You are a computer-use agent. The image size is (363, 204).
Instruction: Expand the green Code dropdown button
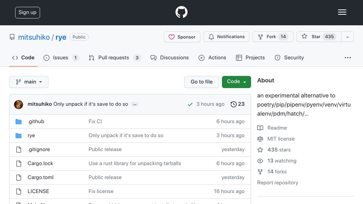pos(236,82)
